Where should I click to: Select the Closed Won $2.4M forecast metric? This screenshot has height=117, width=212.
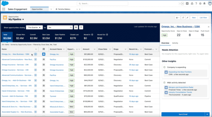tap(20, 37)
